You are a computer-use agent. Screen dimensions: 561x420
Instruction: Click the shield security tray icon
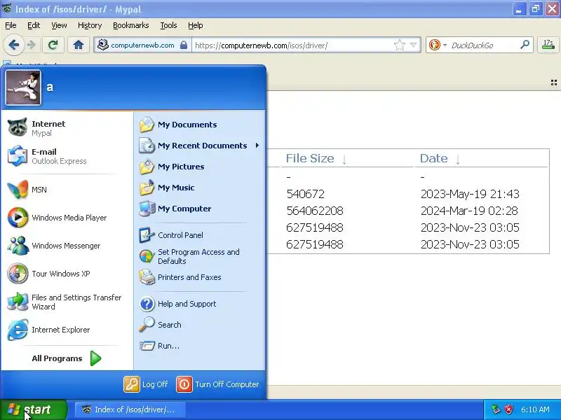[509, 409]
